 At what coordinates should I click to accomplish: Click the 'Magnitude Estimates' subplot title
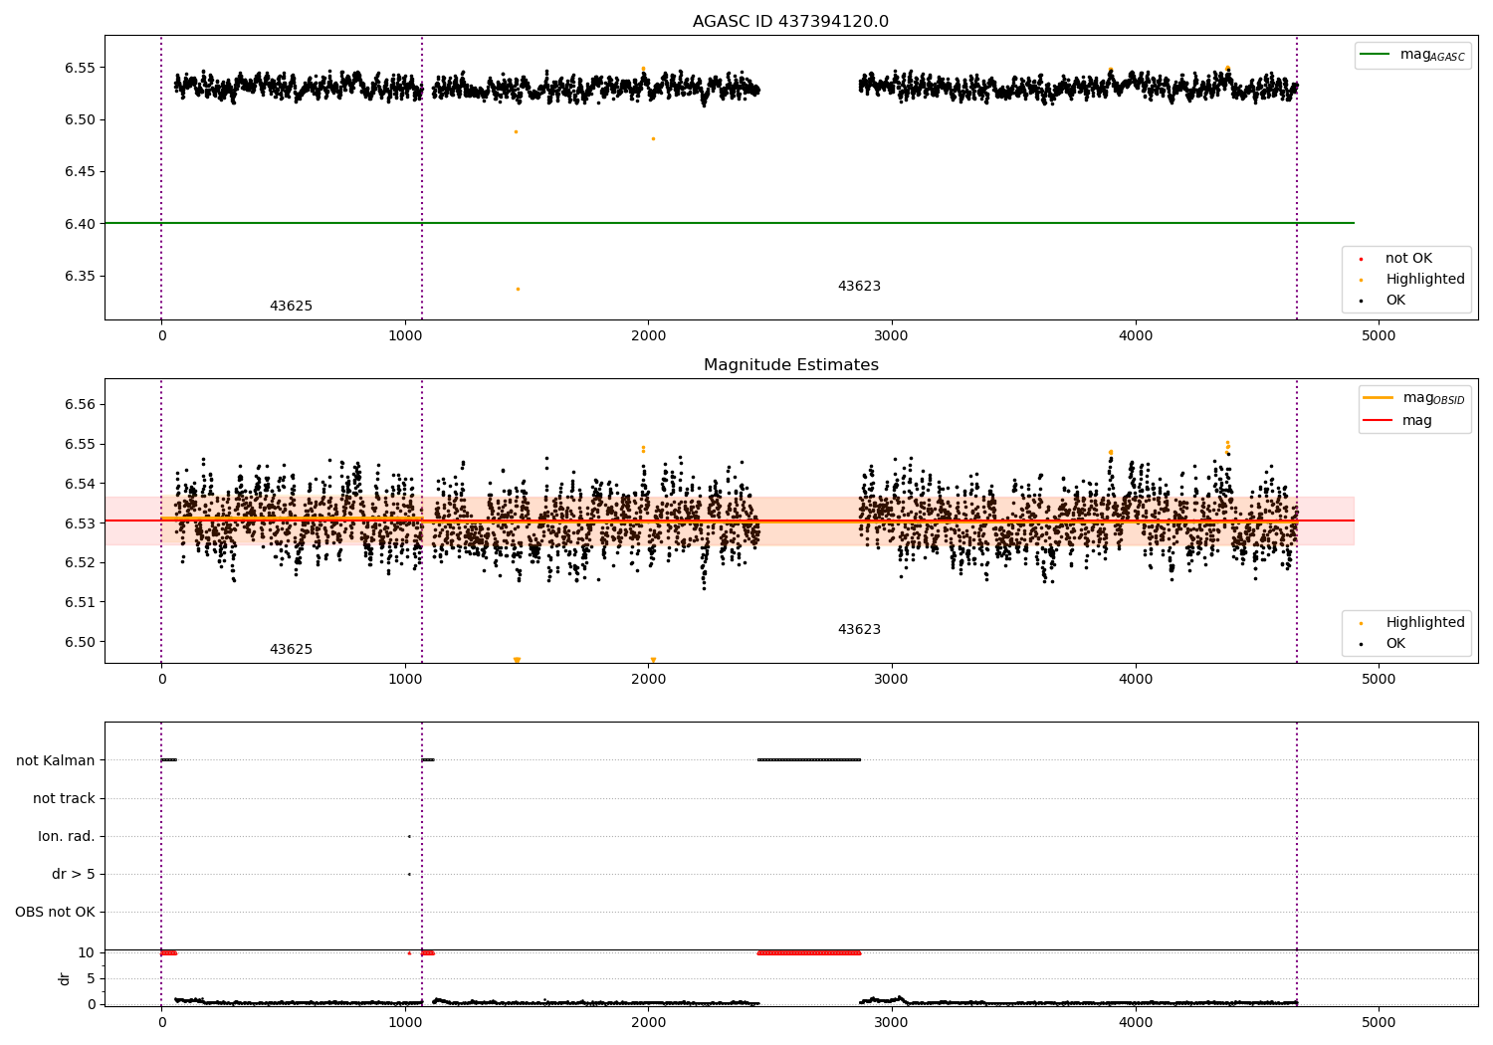pyautogui.click(x=790, y=365)
